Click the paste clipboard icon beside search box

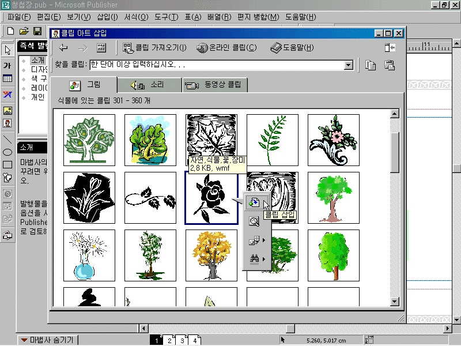390,65
